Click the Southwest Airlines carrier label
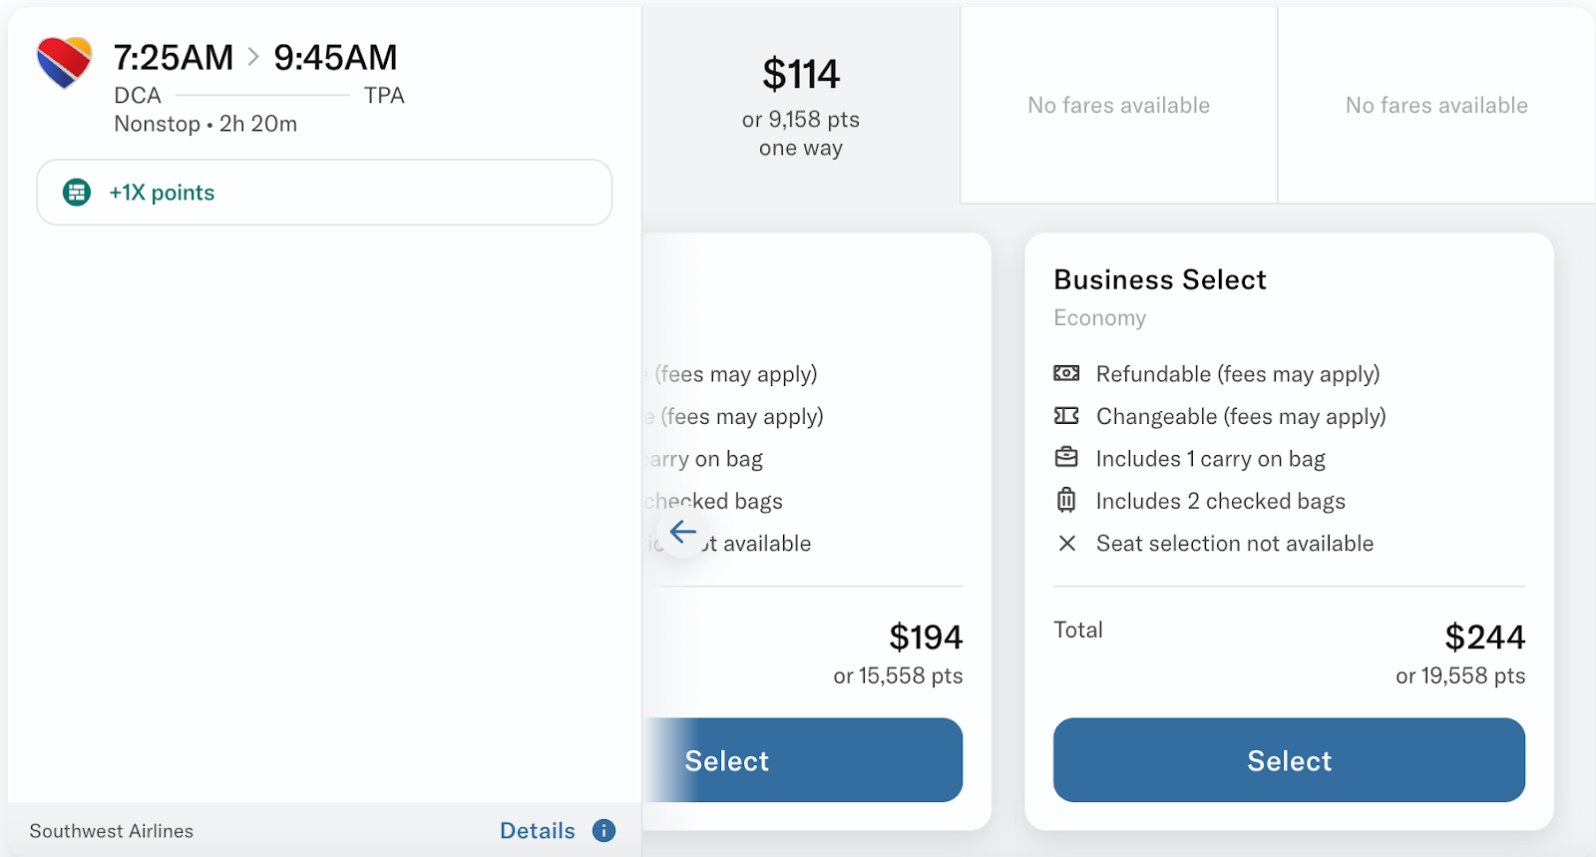Image resolution: width=1596 pixels, height=857 pixels. pyautogui.click(x=112, y=831)
